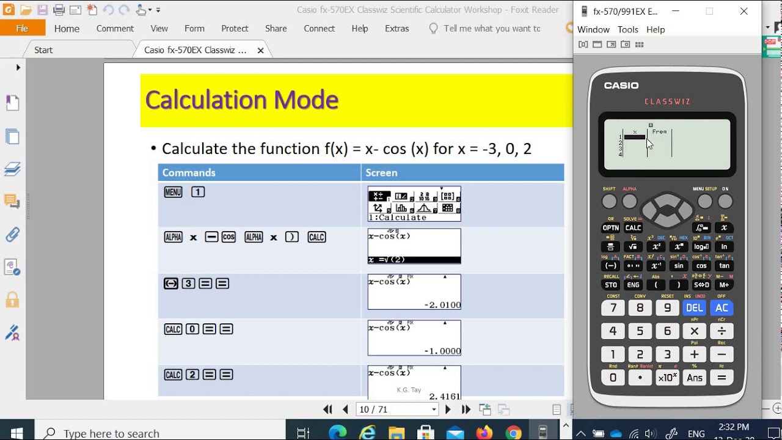Open the Pages thumbnail panel in sidebar
Screen dimensions: 782x440
click(x=12, y=136)
